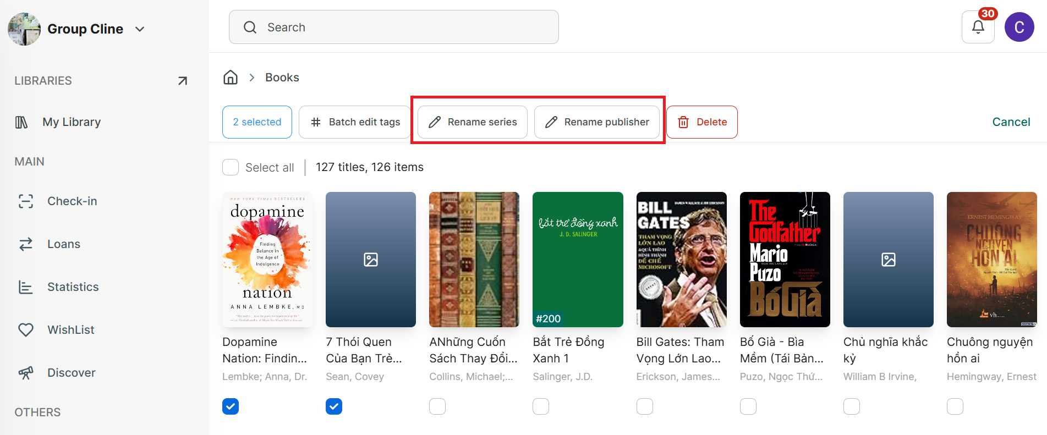
Task: Open the 7 Thói Quen placeholder cover
Action: [371, 260]
